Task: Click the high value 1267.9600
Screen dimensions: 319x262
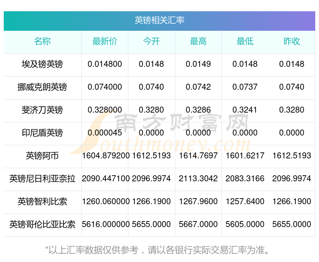Action: point(198,202)
